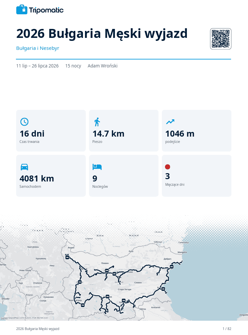This screenshot has height=335, width=248.
Task: Click the walking person icon above '14.7 km'
Action: coord(97,122)
